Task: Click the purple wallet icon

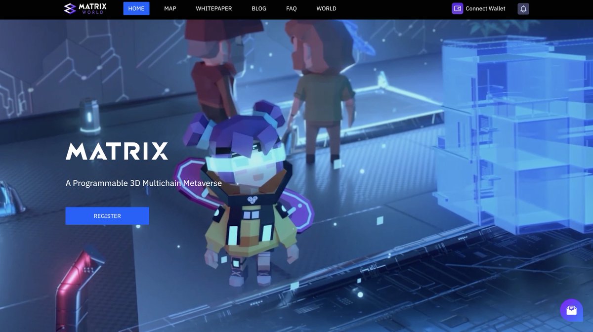Action: (458, 8)
